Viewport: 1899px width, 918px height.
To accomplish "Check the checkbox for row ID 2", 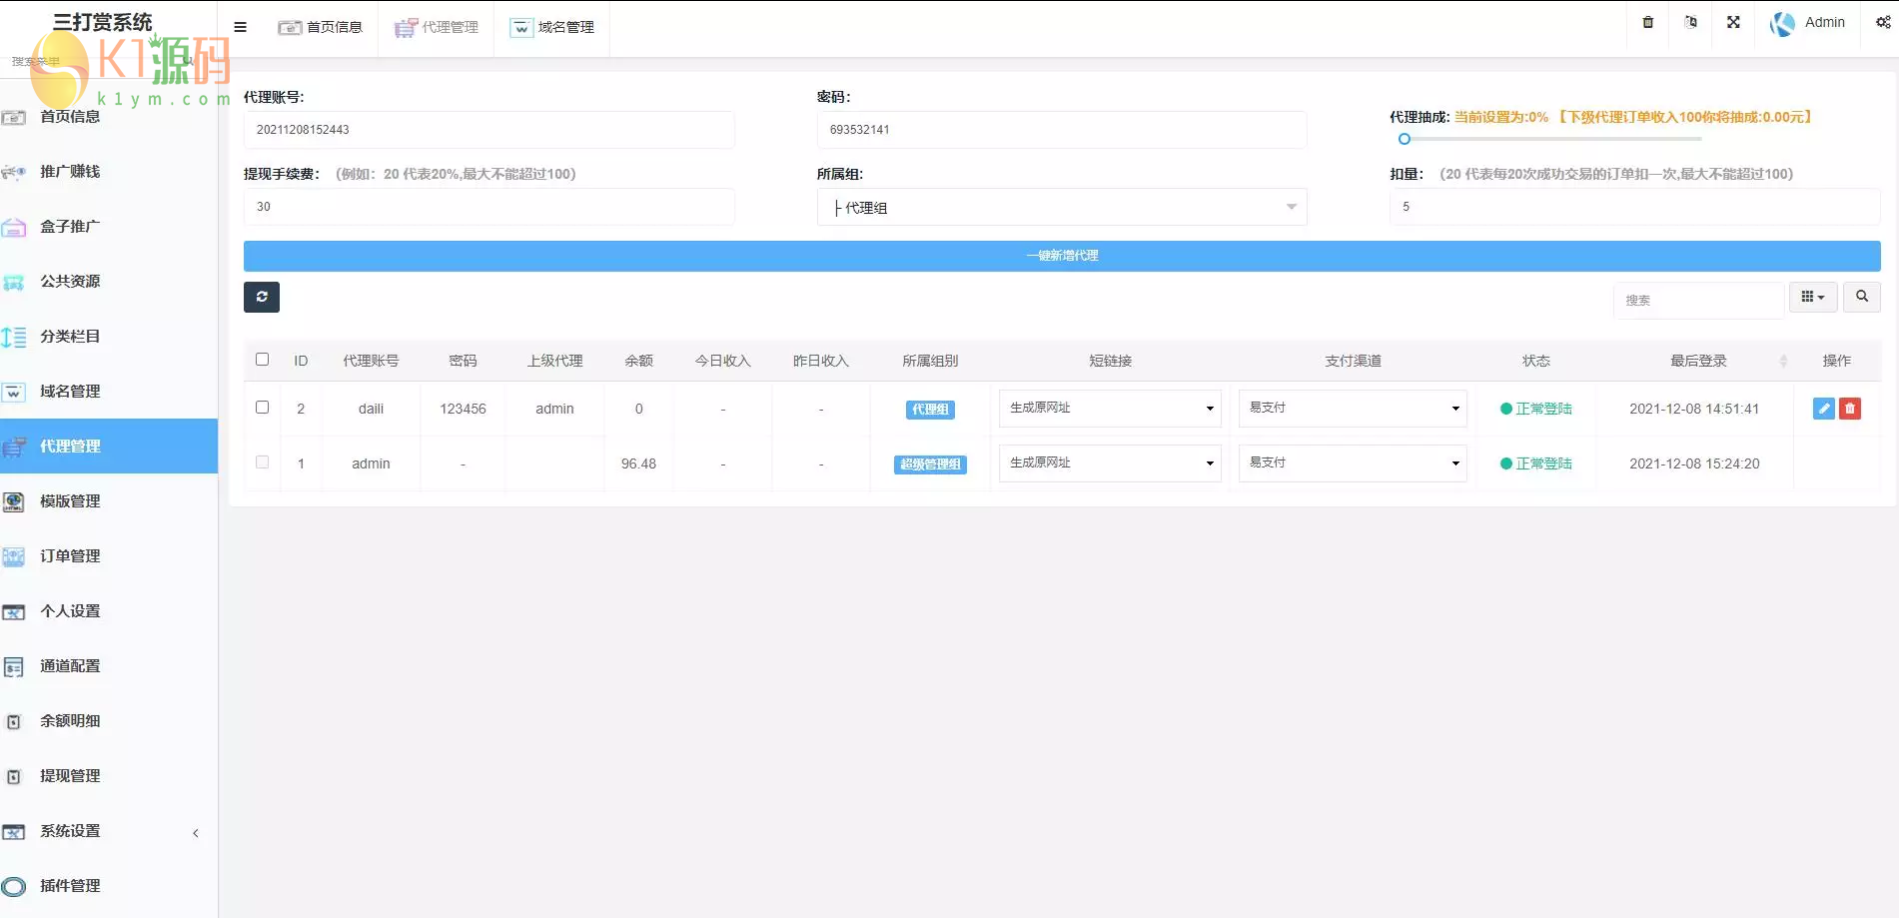I will pyautogui.click(x=263, y=408).
